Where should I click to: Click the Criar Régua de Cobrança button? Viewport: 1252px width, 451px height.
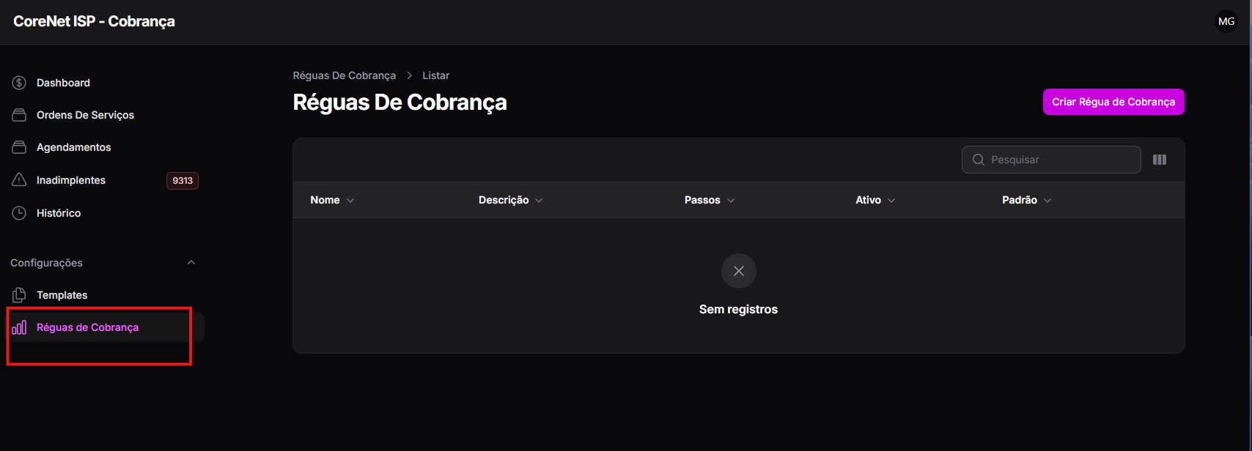coord(1113,102)
